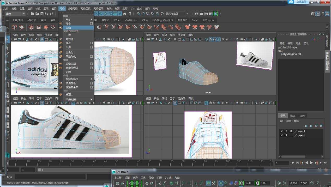Switch to the UVLayout shelf tab
Viewport: 331px width, 187px height.
209,20
